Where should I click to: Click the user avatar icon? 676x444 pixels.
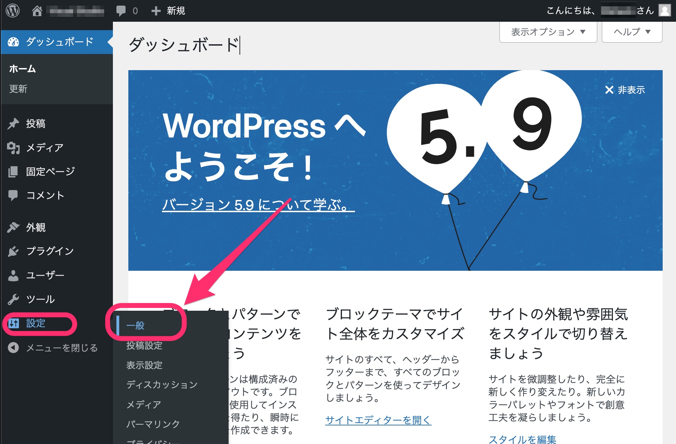click(664, 11)
